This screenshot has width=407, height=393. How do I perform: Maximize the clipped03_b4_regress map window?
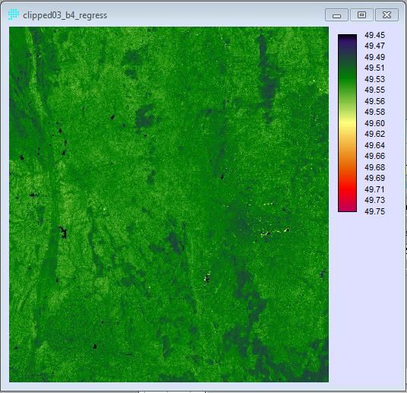coord(361,14)
